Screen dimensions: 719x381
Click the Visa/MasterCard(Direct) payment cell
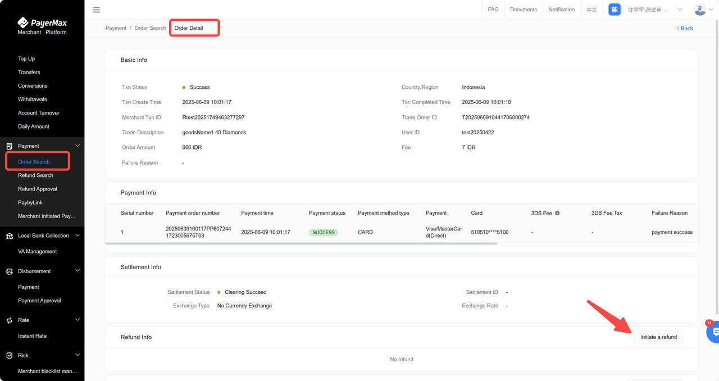tap(444, 232)
